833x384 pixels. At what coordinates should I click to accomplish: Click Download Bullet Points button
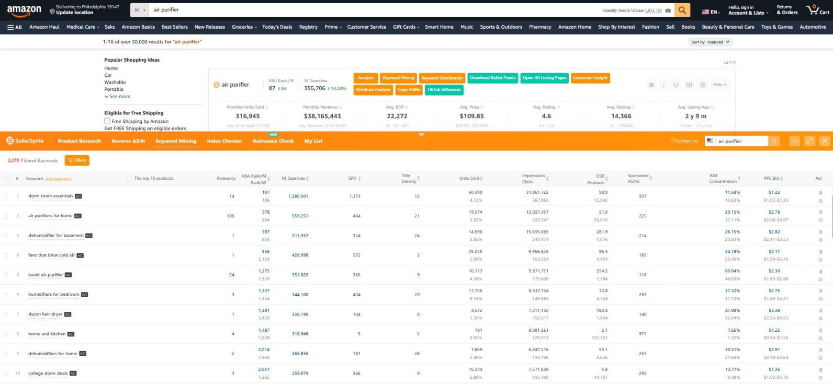(493, 78)
